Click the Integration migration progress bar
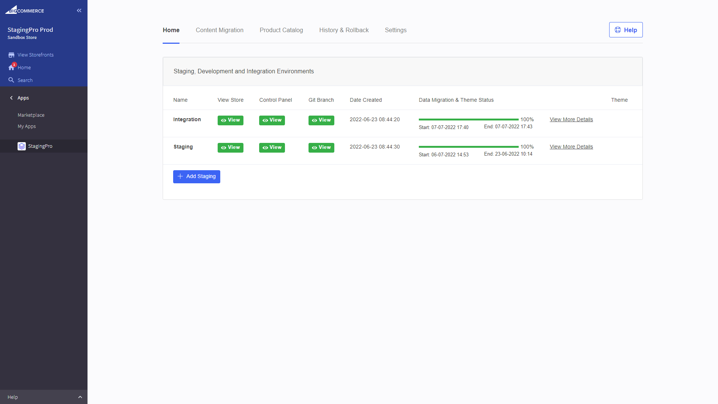Screen dimensions: 718x404 [x=469, y=120]
